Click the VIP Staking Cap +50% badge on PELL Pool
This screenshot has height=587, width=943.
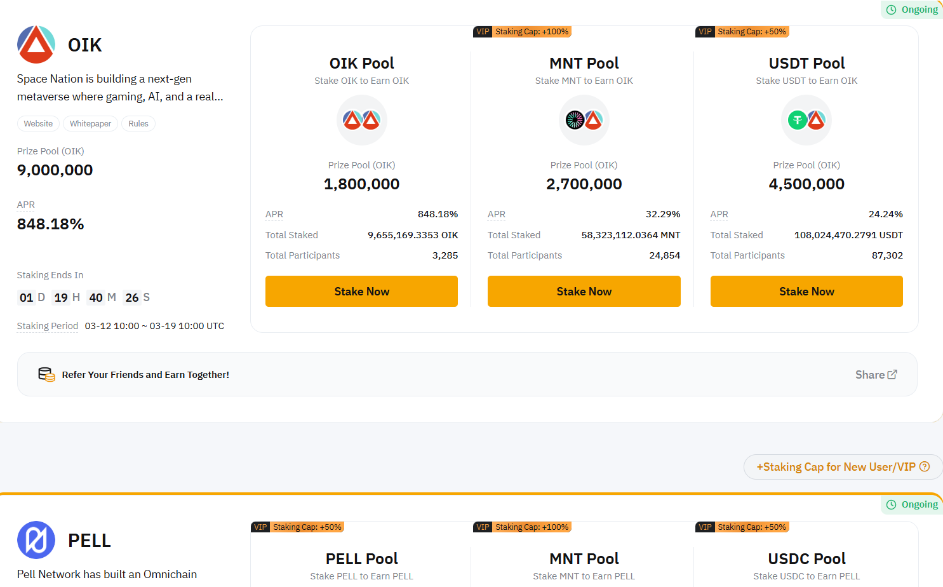click(x=298, y=527)
